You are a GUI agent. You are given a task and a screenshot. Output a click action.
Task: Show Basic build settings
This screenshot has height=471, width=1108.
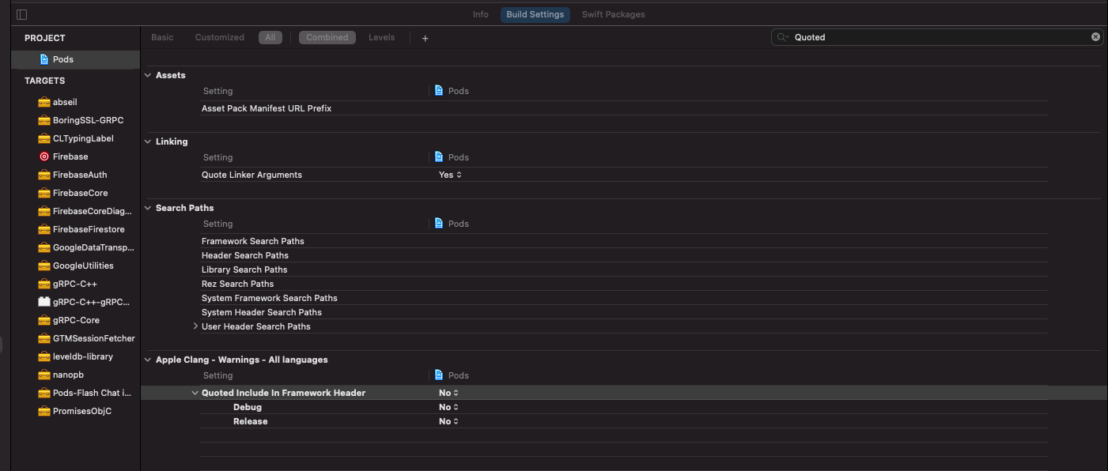pos(162,37)
